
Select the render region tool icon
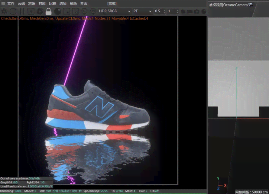(x=66, y=11)
